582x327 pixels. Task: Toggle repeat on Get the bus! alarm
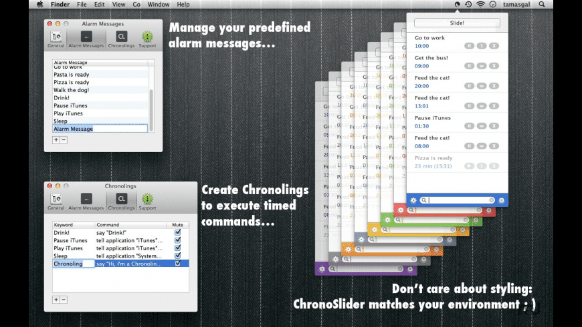click(x=482, y=66)
